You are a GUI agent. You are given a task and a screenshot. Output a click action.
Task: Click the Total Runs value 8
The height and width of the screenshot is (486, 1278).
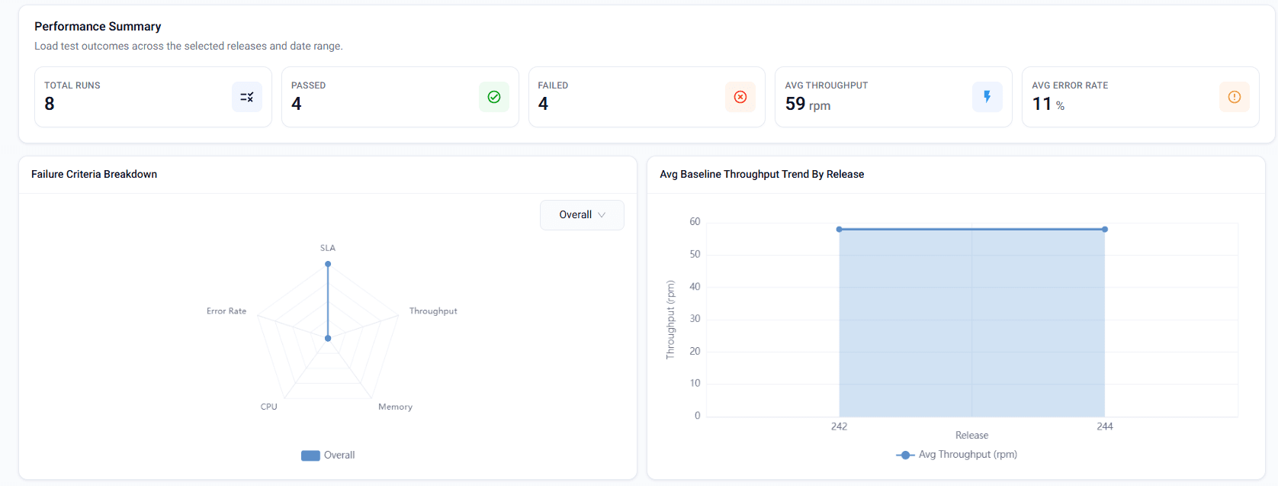pyautogui.click(x=50, y=104)
